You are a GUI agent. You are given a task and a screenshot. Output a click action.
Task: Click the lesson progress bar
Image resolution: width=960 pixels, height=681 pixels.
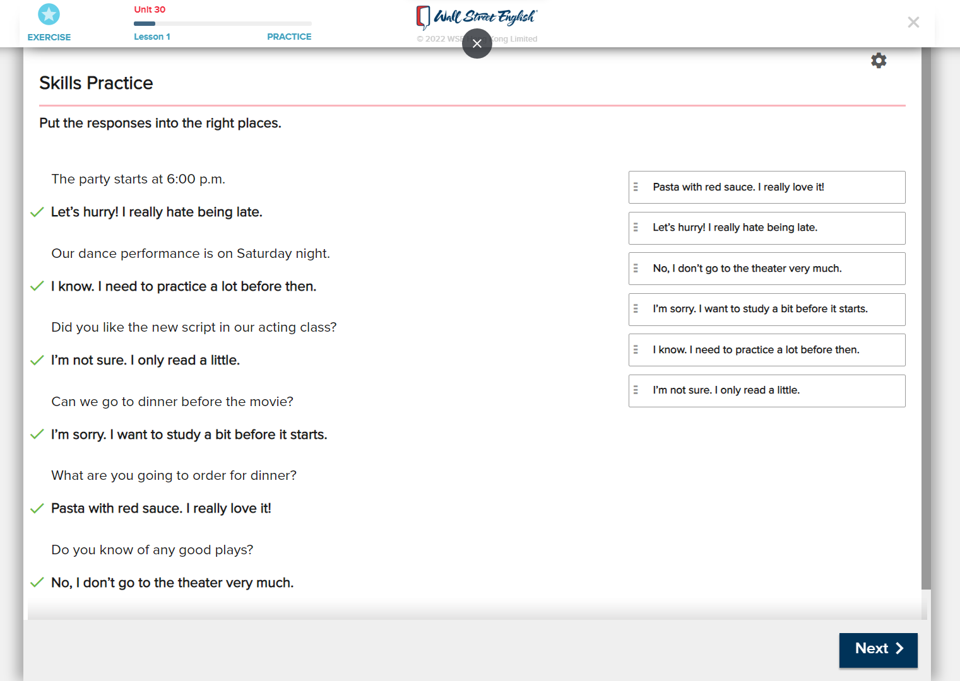pos(223,23)
